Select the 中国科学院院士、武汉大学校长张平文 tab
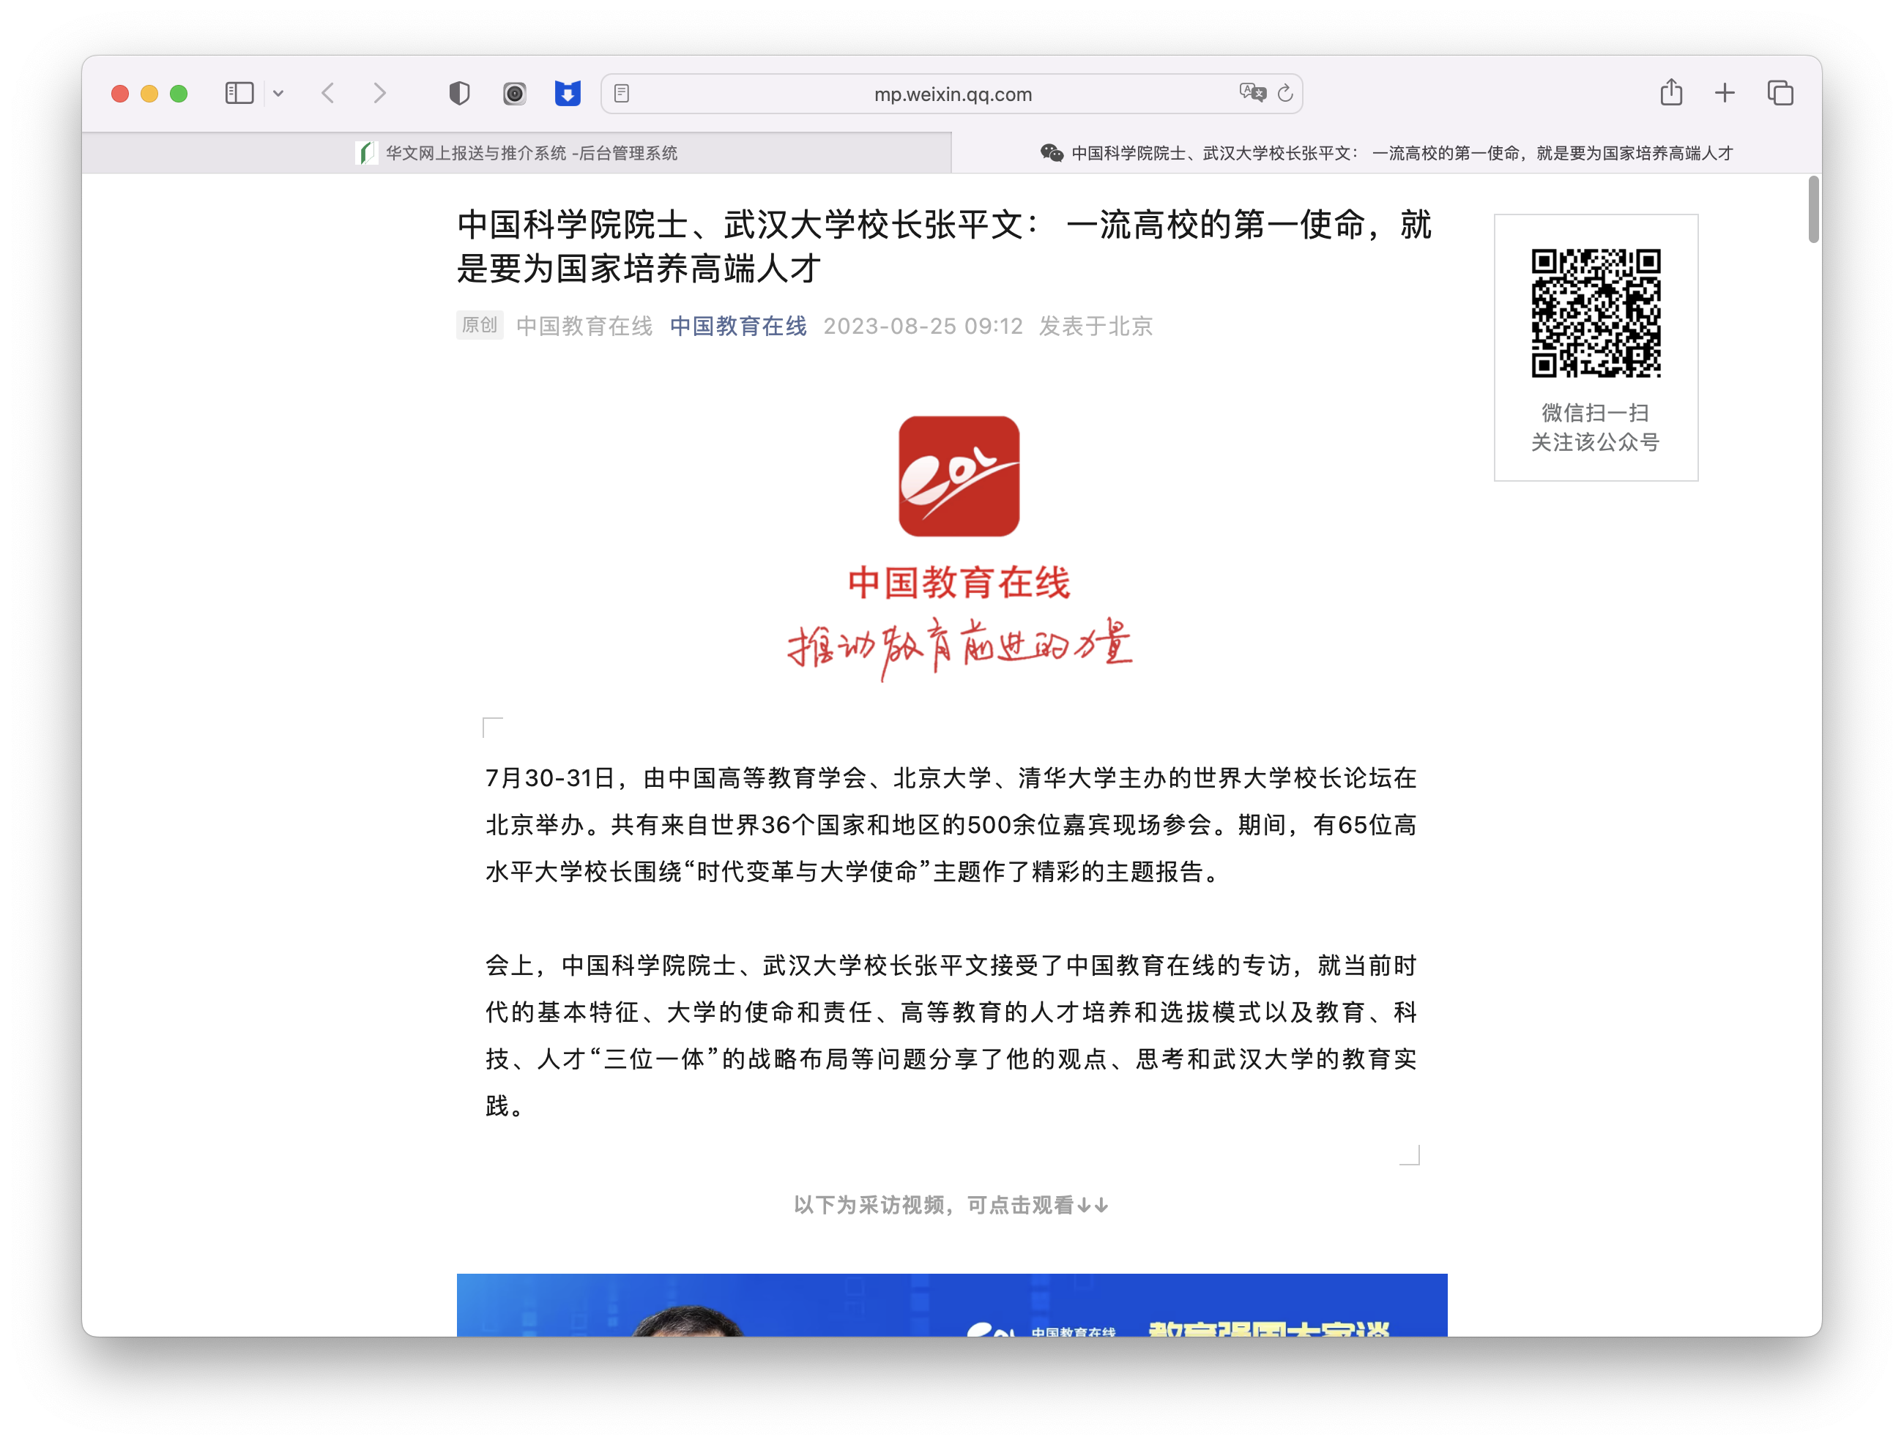 coord(1387,153)
